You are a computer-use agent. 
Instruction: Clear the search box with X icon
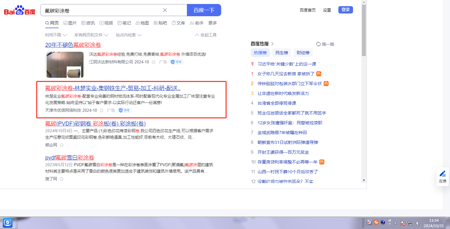tap(165, 10)
